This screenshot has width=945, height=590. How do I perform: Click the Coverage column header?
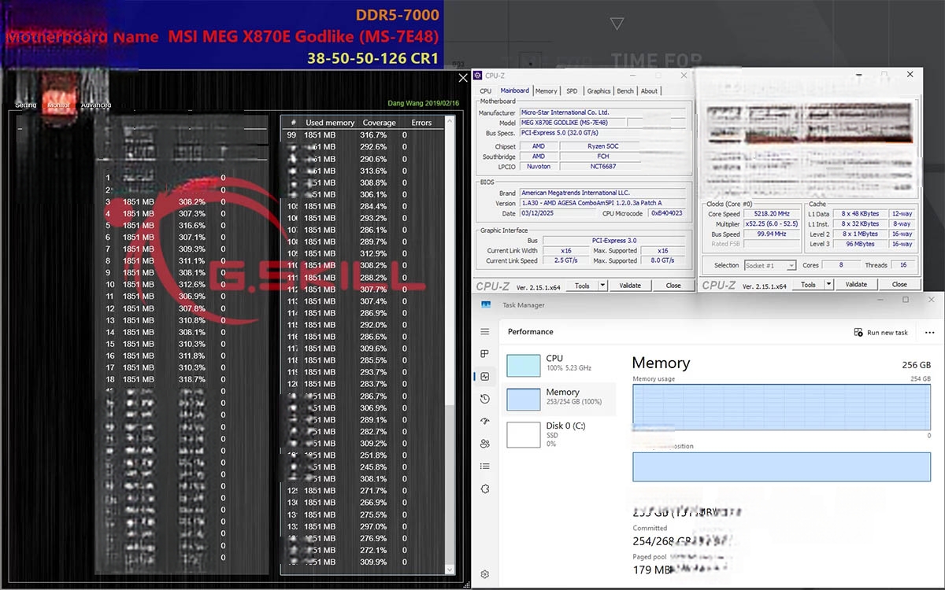(x=379, y=123)
